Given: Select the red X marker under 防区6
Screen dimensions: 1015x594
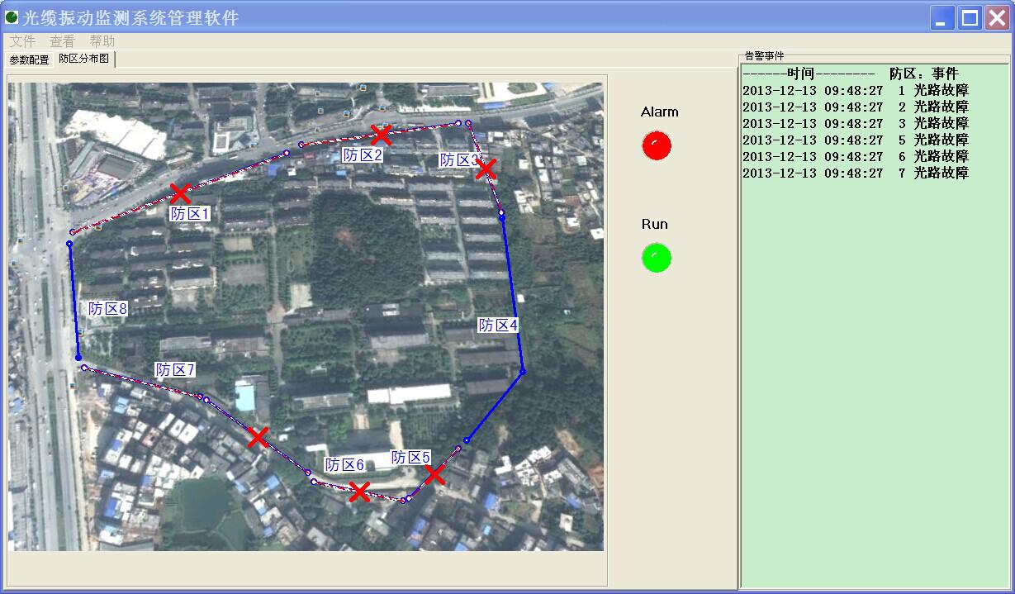Looking at the screenshot, I should tap(358, 492).
